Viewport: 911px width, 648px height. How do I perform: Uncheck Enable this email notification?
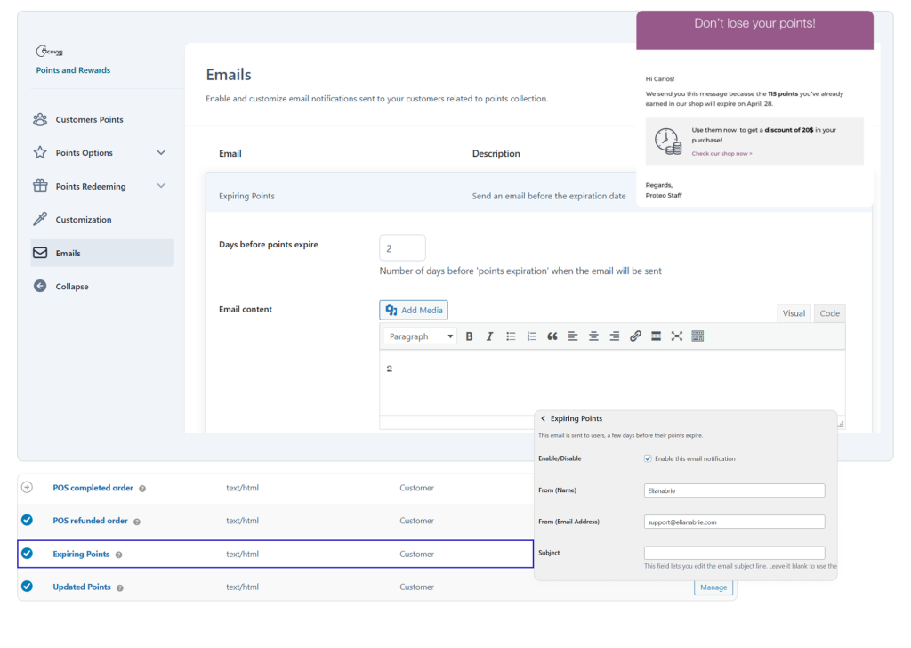point(648,458)
